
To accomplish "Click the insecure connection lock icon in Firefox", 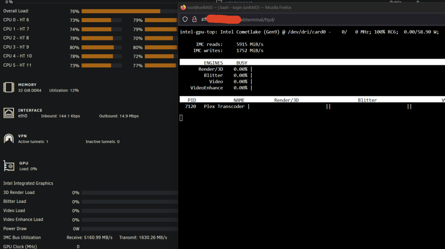I will pos(194,19).
